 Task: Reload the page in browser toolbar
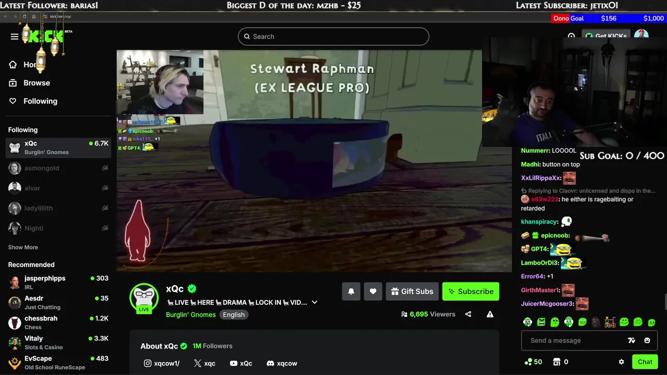(x=24, y=16)
